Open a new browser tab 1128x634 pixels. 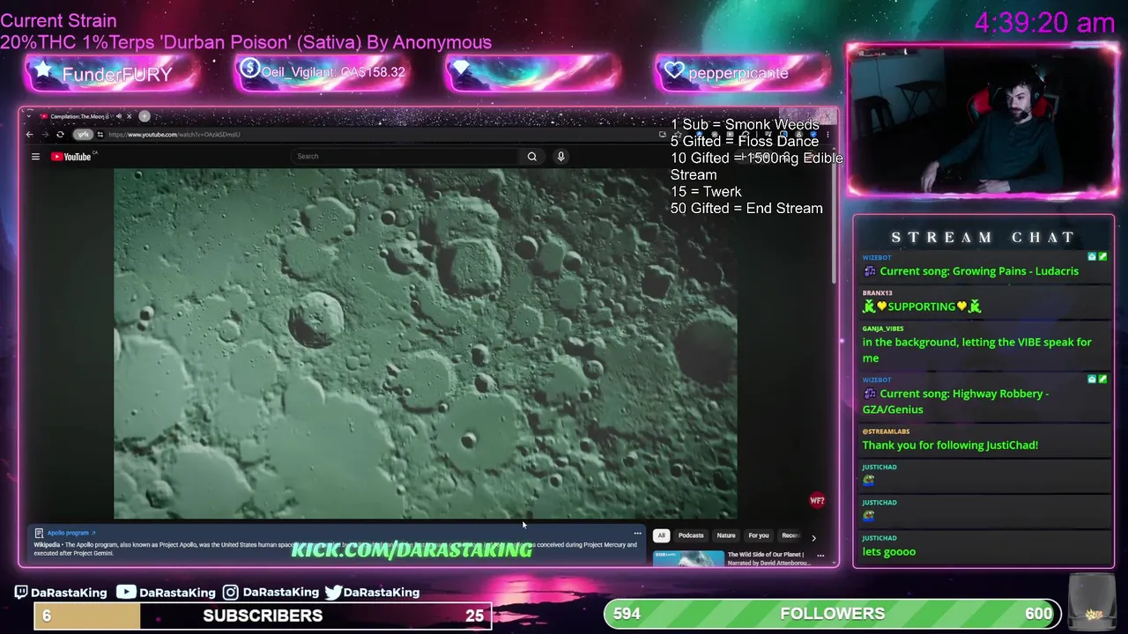pyautogui.click(x=145, y=116)
